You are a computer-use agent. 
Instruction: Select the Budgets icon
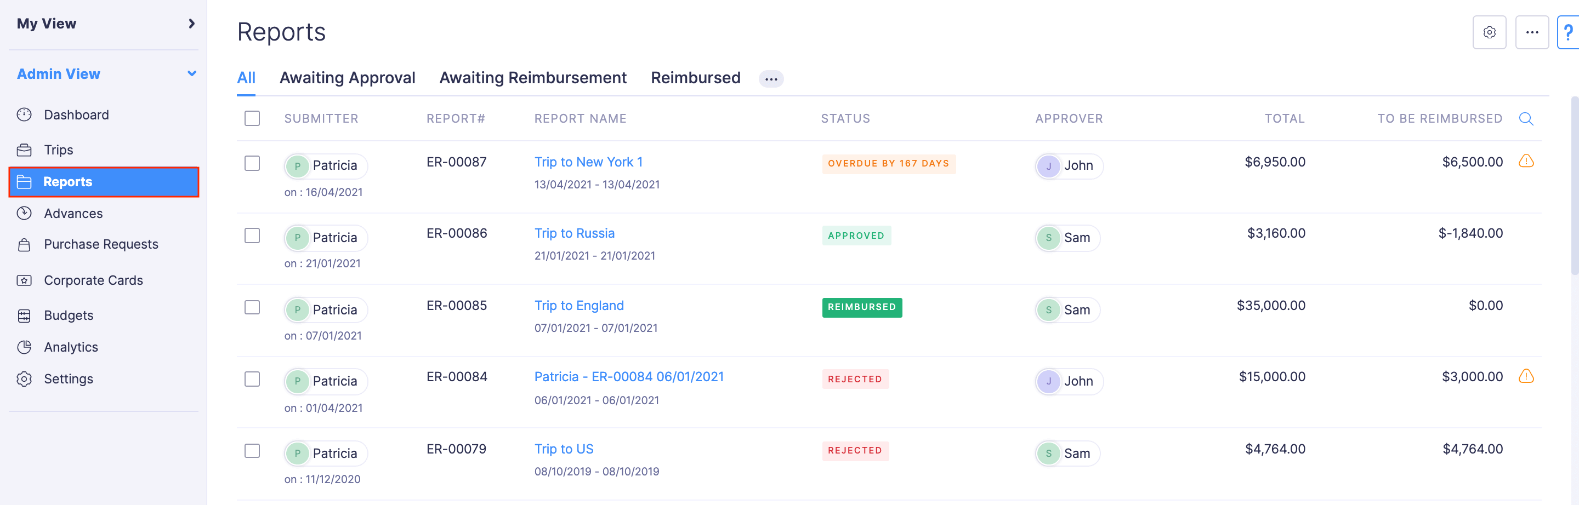25,315
